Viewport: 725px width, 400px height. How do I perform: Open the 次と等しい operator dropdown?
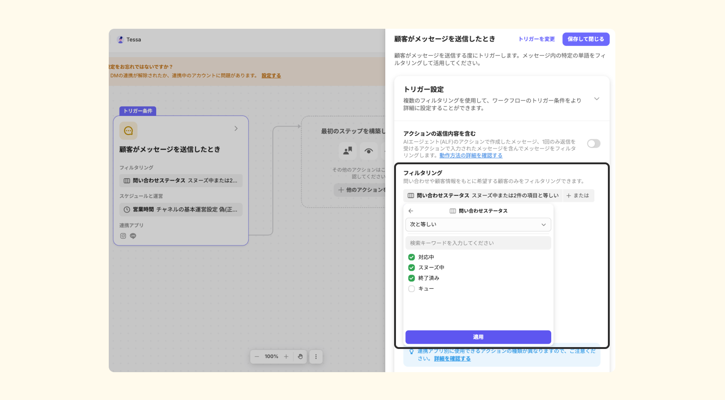click(478, 225)
